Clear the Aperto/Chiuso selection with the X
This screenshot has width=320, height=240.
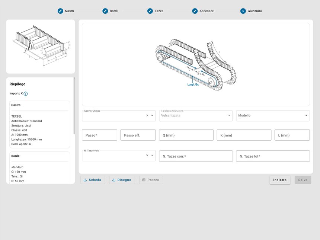pyautogui.click(x=147, y=116)
